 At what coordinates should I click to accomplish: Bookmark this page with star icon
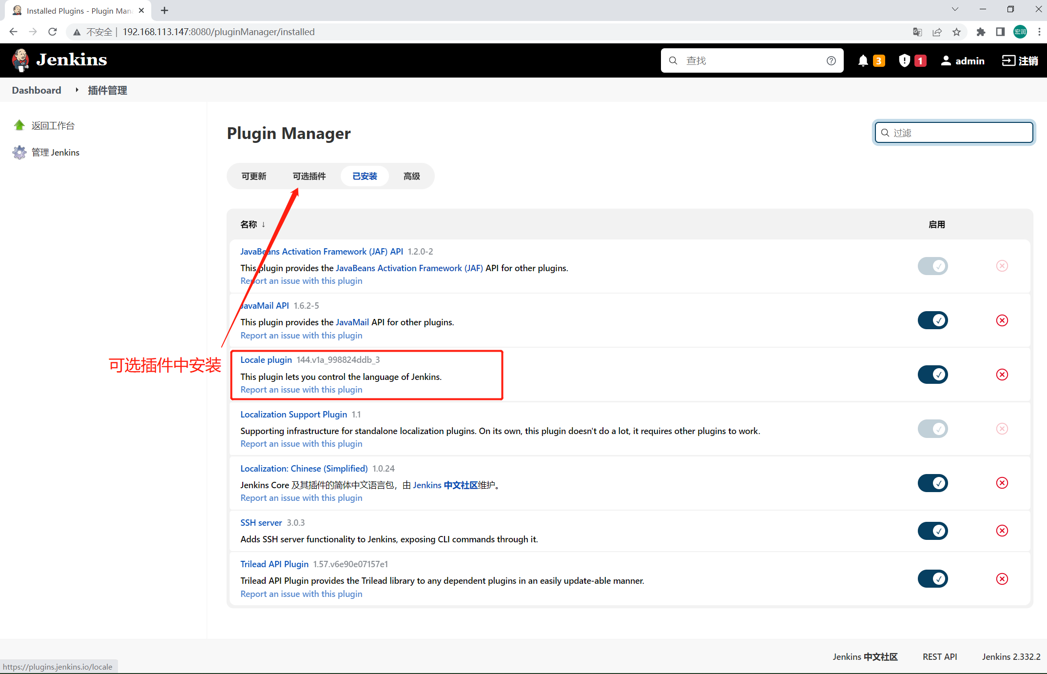pos(956,32)
